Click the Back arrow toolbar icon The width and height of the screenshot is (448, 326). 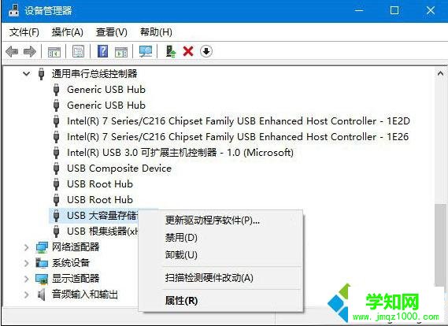(x=12, y=52)
